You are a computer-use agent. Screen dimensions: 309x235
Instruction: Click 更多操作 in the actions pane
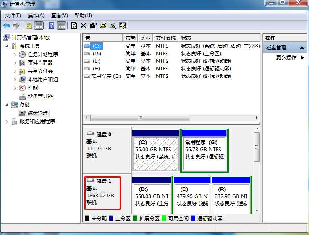click(x=286, y=58)
